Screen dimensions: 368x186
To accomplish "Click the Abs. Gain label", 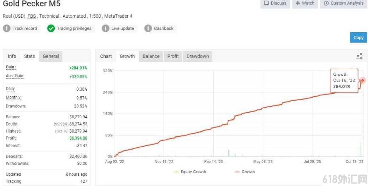I will (15, 76).
